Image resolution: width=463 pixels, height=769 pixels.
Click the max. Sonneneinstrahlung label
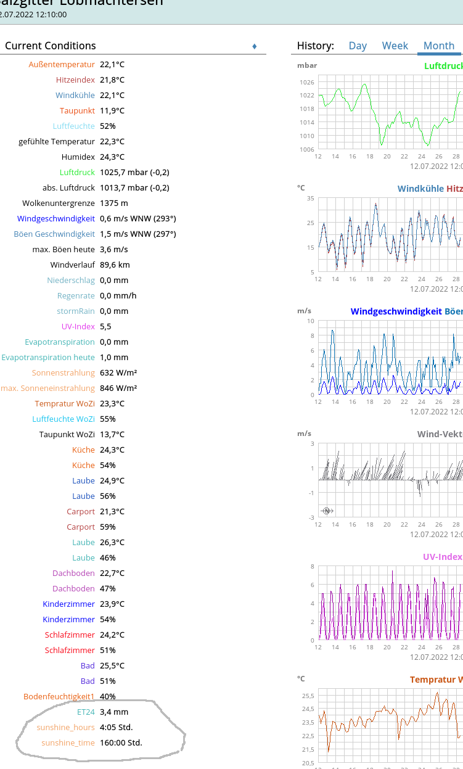(48, 388)
